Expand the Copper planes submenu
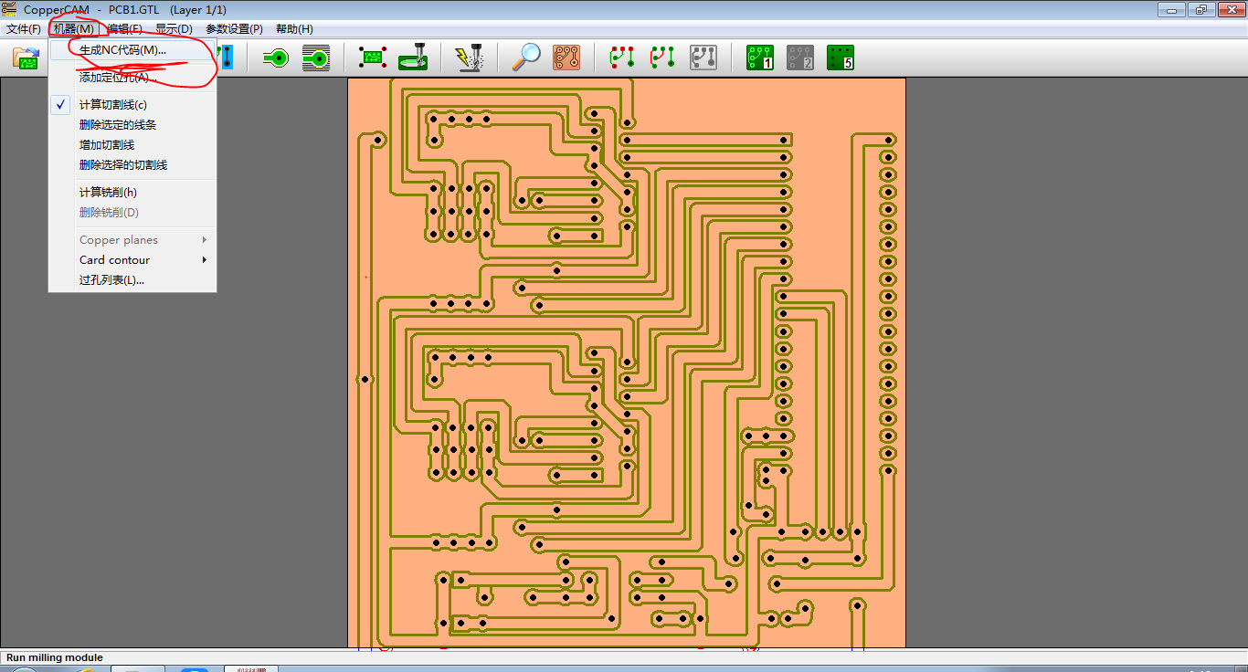Viewport: 1248px width, 672px height. point(132,240)
